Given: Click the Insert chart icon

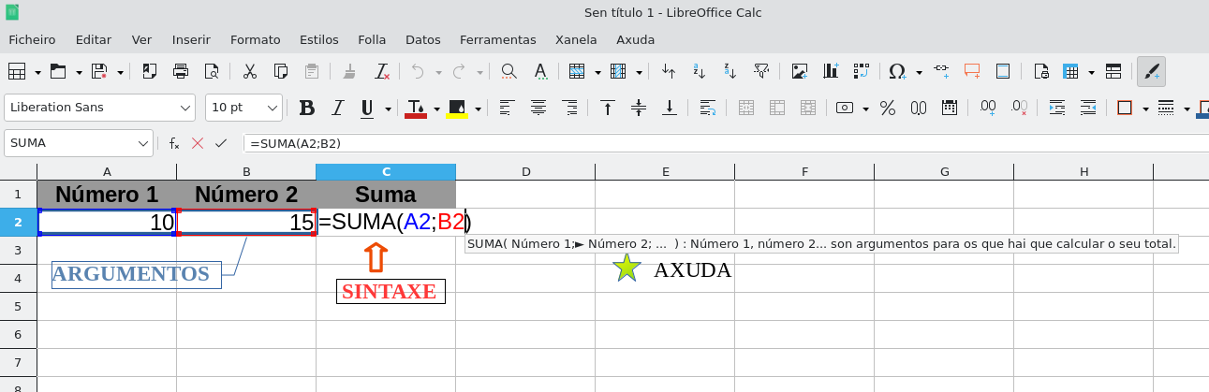Looking at the screenshot, I should pyautogui.click(x=831, y=71).
